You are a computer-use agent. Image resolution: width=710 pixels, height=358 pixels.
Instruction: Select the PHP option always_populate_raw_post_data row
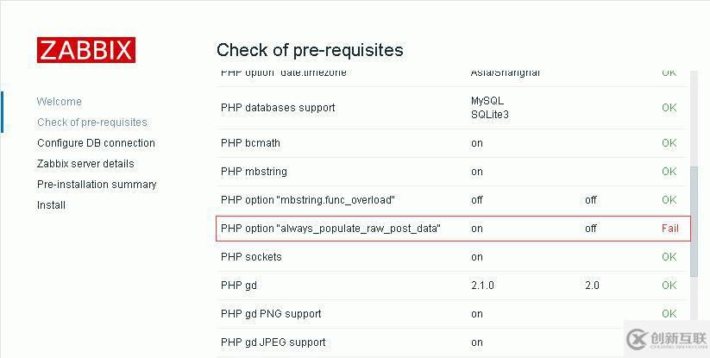pos(330,229)
